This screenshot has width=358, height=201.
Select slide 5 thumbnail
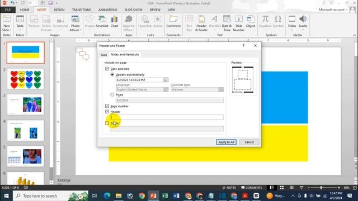pyautogui.click(x=26, y=156)
